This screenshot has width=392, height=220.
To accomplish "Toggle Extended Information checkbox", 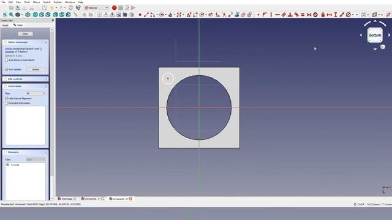I will coord(7,103).
